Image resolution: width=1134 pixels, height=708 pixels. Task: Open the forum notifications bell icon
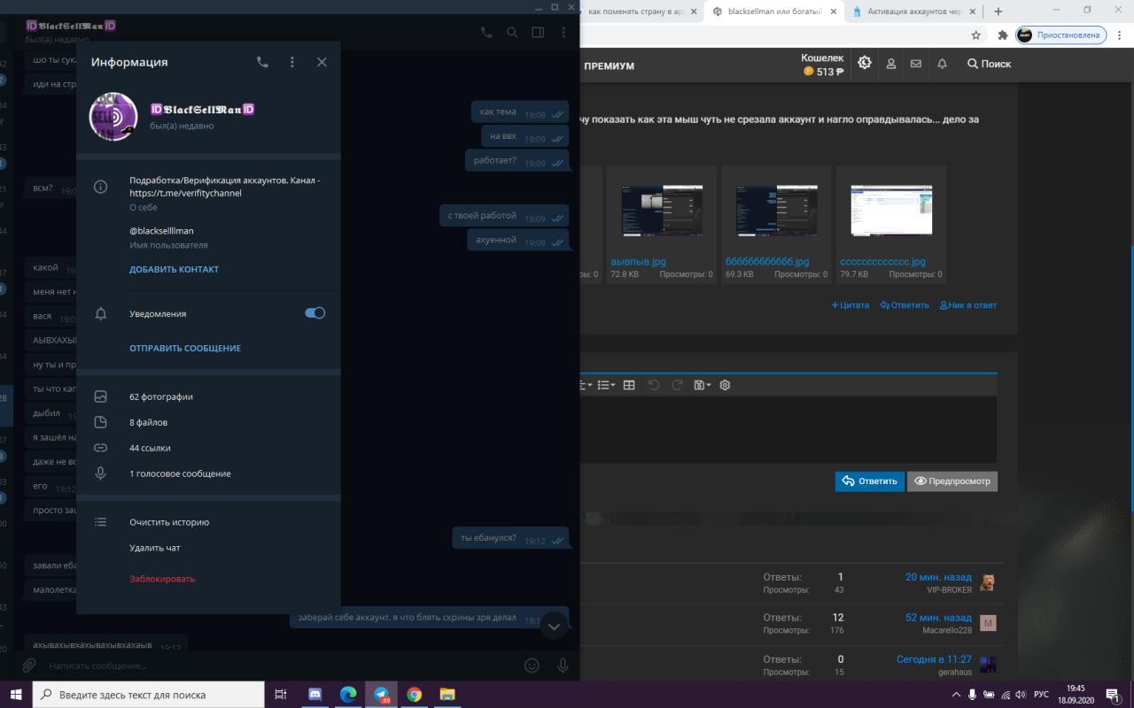[943, 64]
